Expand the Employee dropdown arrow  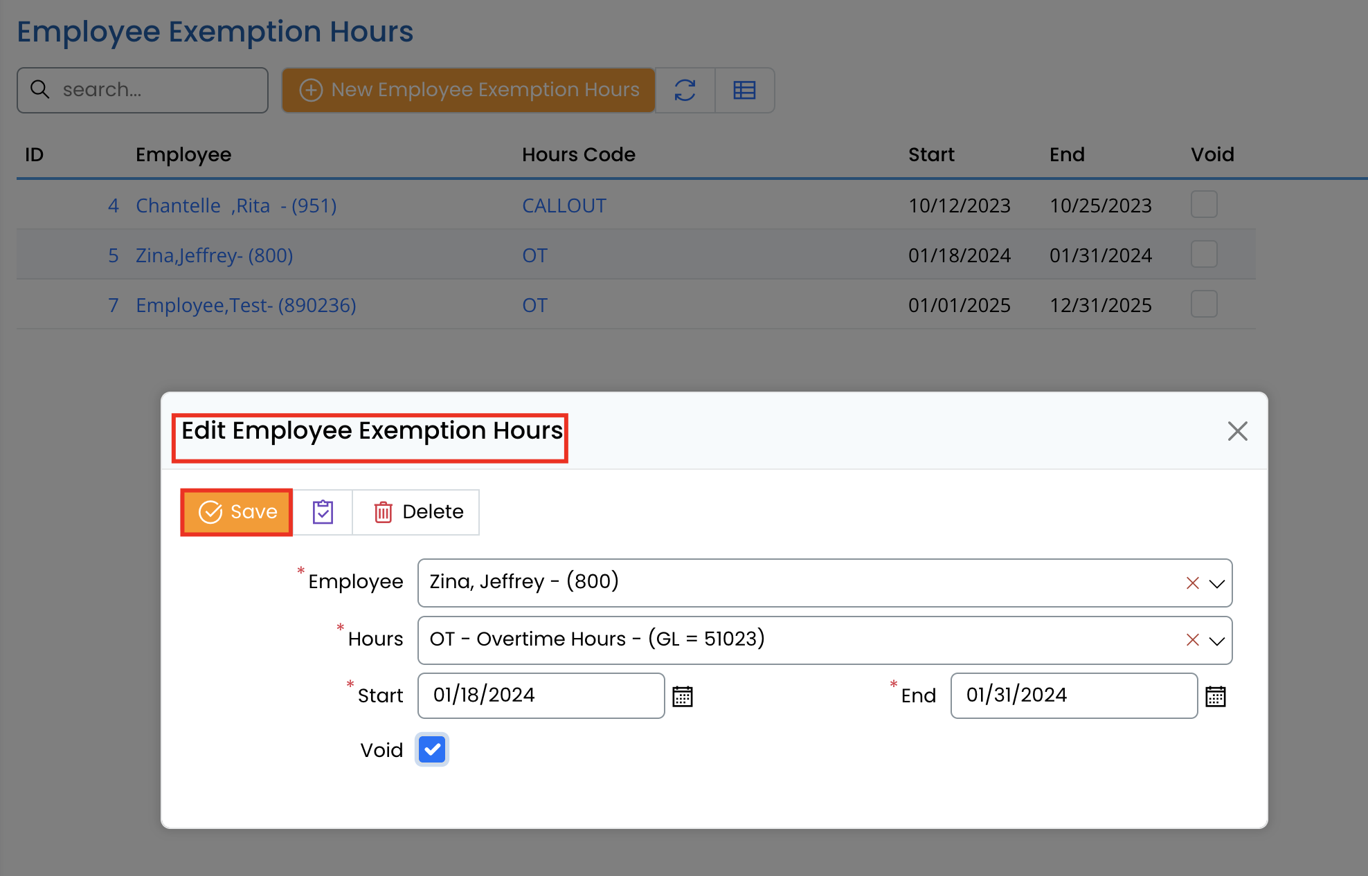(1217, 583)
